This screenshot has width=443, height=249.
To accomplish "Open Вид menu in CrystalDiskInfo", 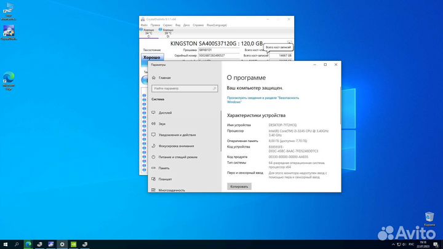I will coord(178,25).
